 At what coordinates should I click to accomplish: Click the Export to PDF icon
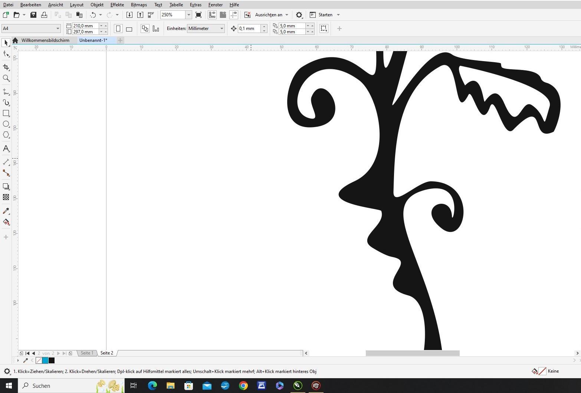(151, 15)
